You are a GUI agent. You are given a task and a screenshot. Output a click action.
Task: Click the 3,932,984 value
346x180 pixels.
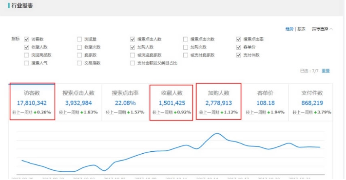pos(78,103)
